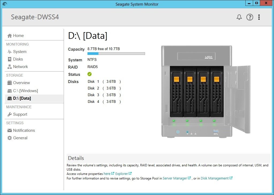Click the Notifications envelope icon
This screenshot has width=274, height=195.
coord(9,130)
